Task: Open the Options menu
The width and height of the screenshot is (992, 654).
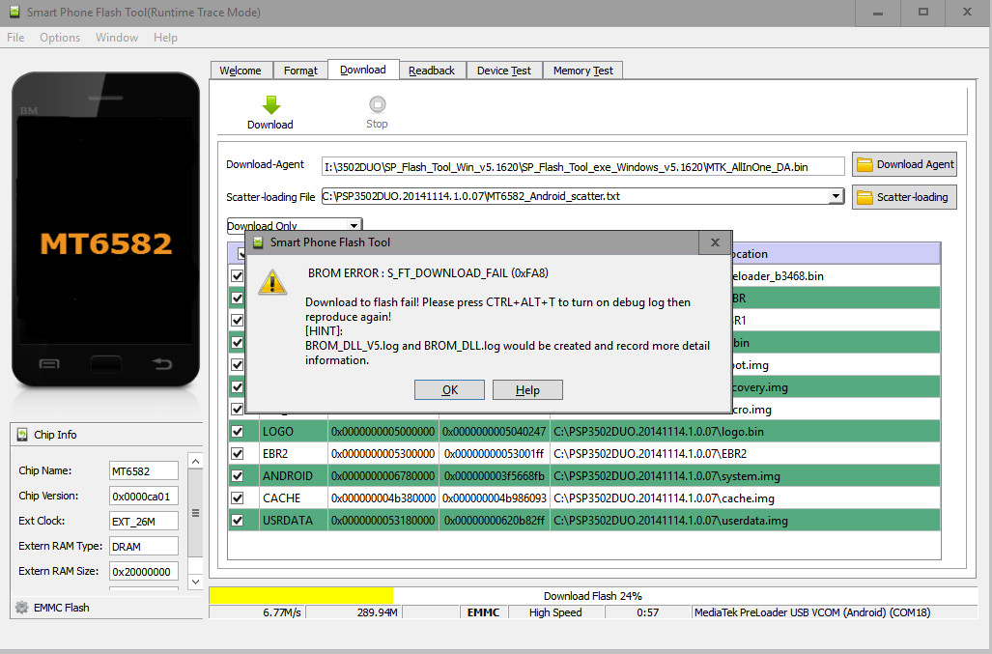Action: [60, 38]
